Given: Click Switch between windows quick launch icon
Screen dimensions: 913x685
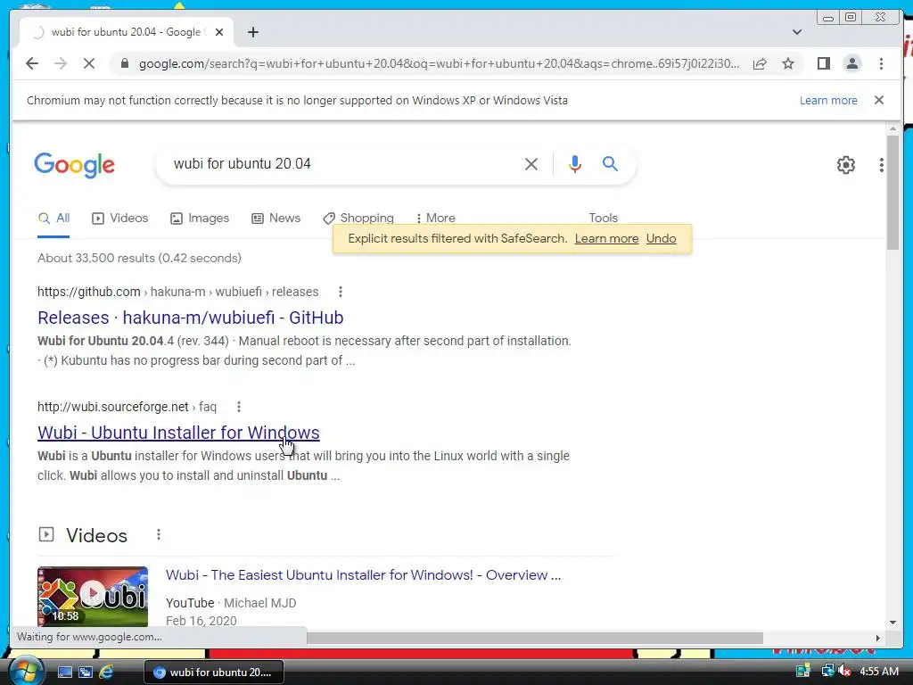Looking at the screenshot, I should [86, 673].
